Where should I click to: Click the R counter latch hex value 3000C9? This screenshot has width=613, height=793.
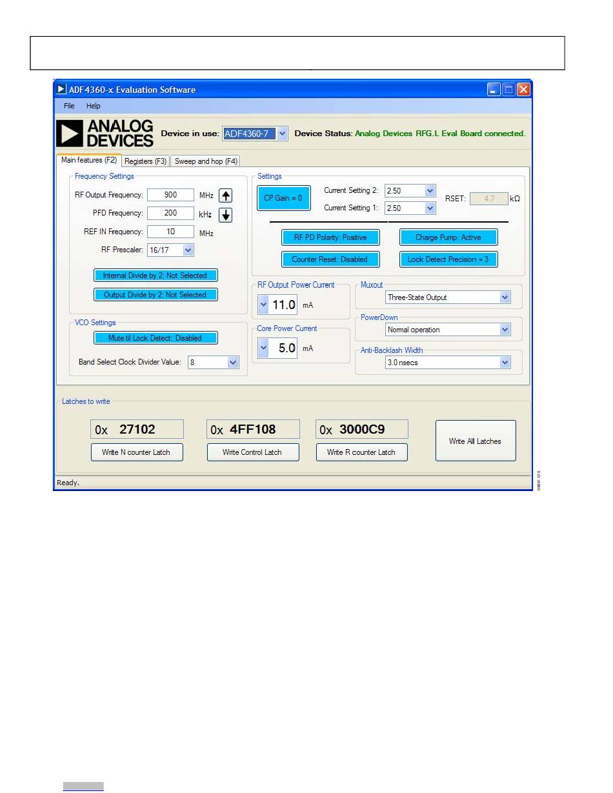[362, 429]
